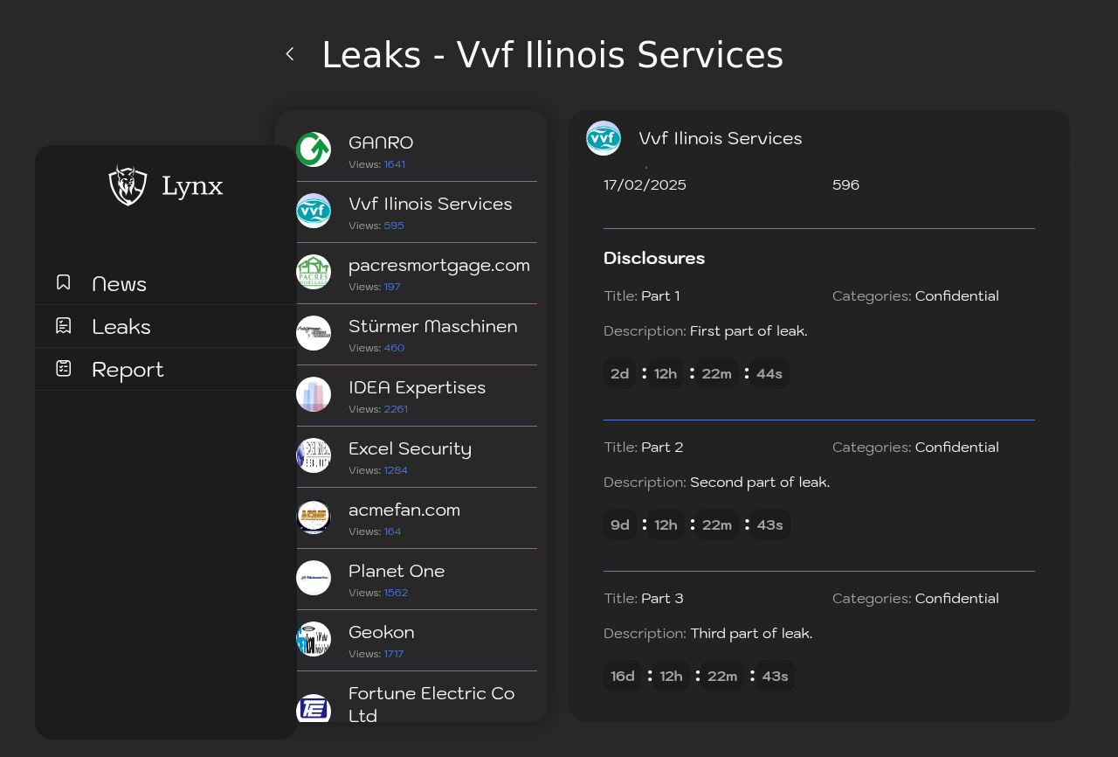Open the Report menu item
The image size is (1118, 757).
(x=166, y=369)
